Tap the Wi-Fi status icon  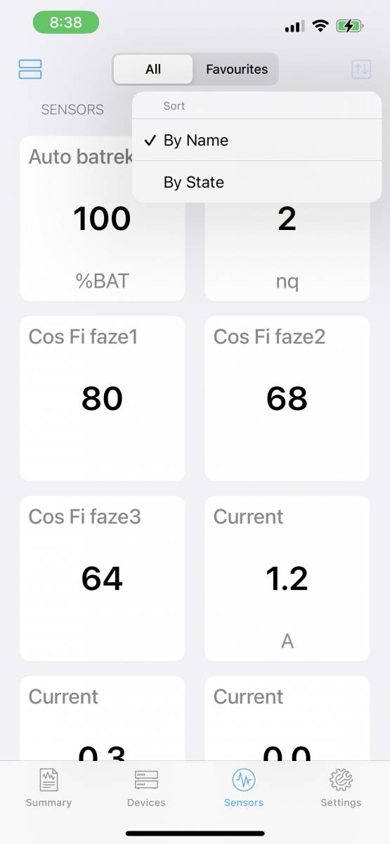(320, 27)
